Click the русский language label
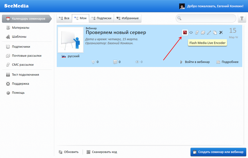This screenshot has width=248, height=158. point(73,56)
